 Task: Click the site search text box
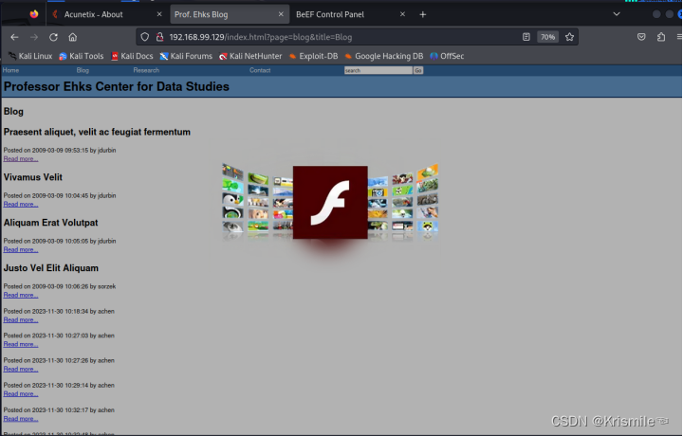coord(378,70)
